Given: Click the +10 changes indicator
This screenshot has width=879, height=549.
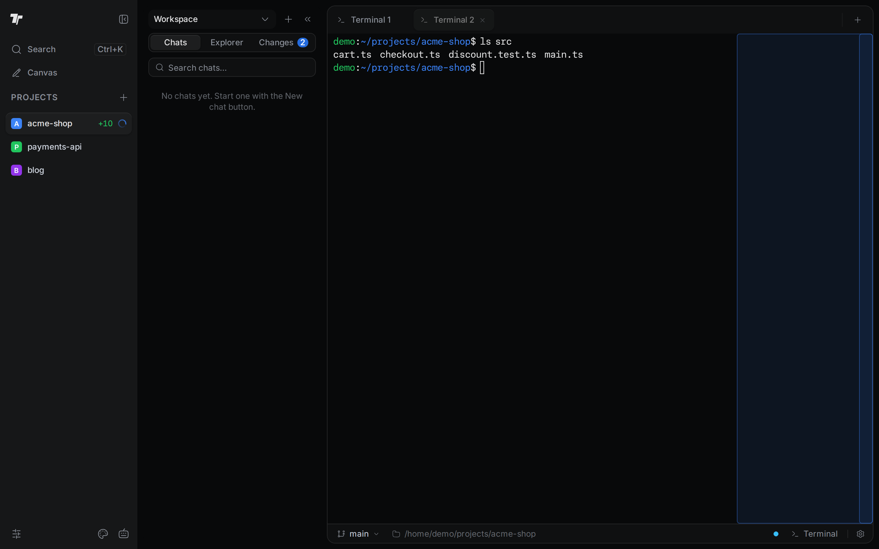Looking at the screenshot, I should point(105,124).
